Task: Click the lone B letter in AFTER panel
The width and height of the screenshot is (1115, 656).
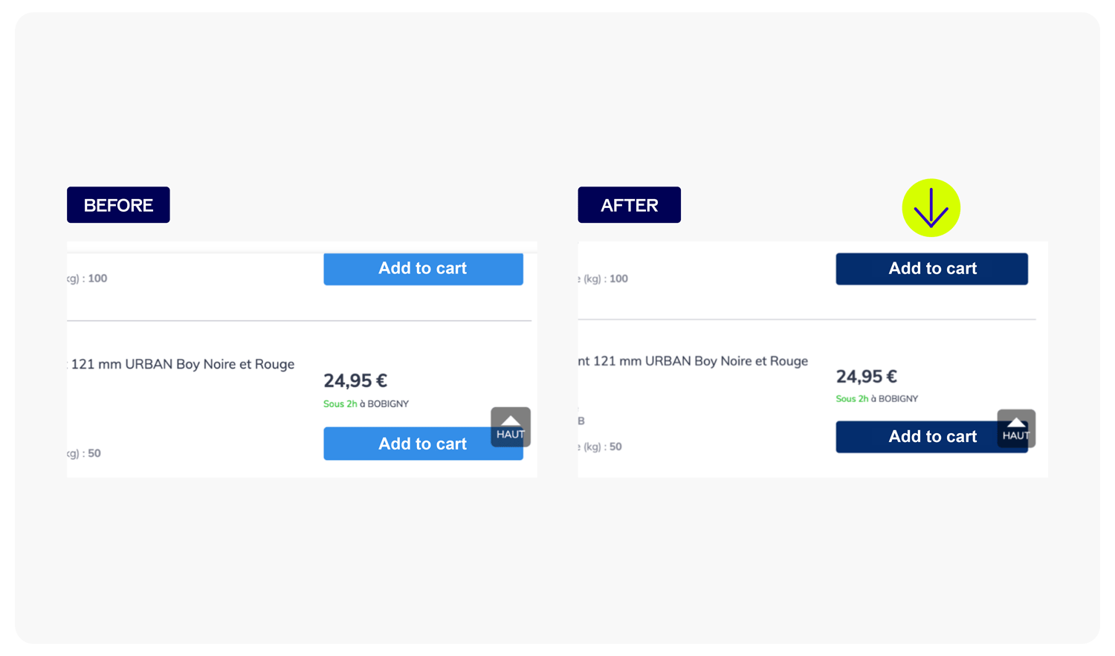Action: pyautogui.click(x=581, y=421)
